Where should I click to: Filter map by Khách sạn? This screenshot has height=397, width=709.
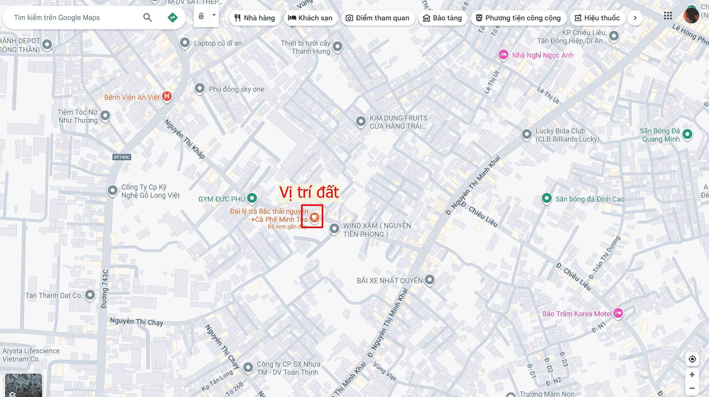tap(310, 18)
